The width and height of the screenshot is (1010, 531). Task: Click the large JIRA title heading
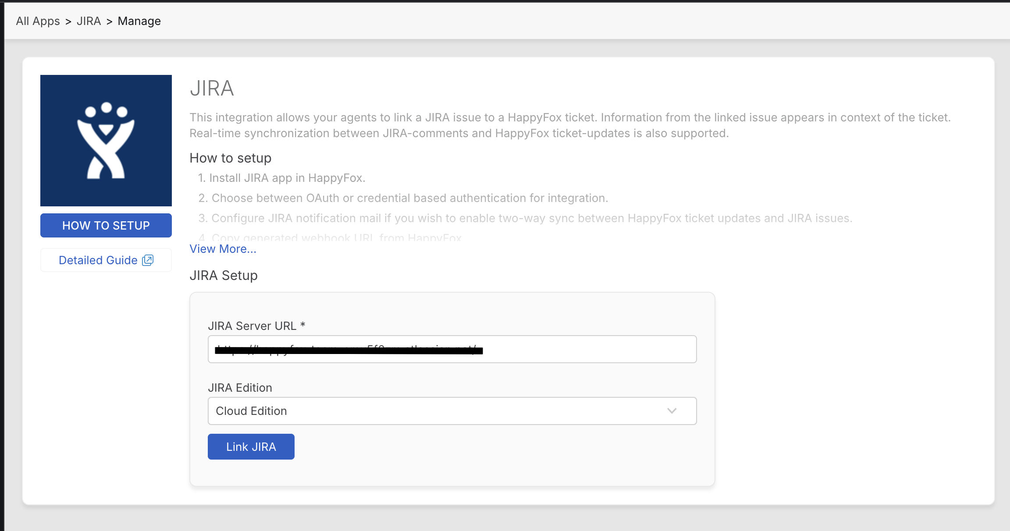pos(212,88)
